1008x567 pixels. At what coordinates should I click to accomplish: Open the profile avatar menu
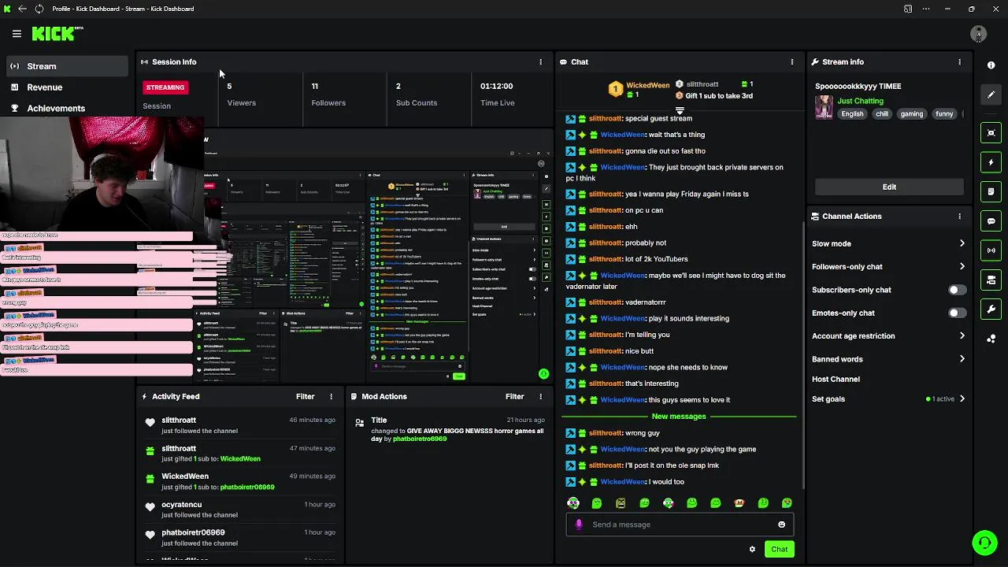tap(978, 34)
